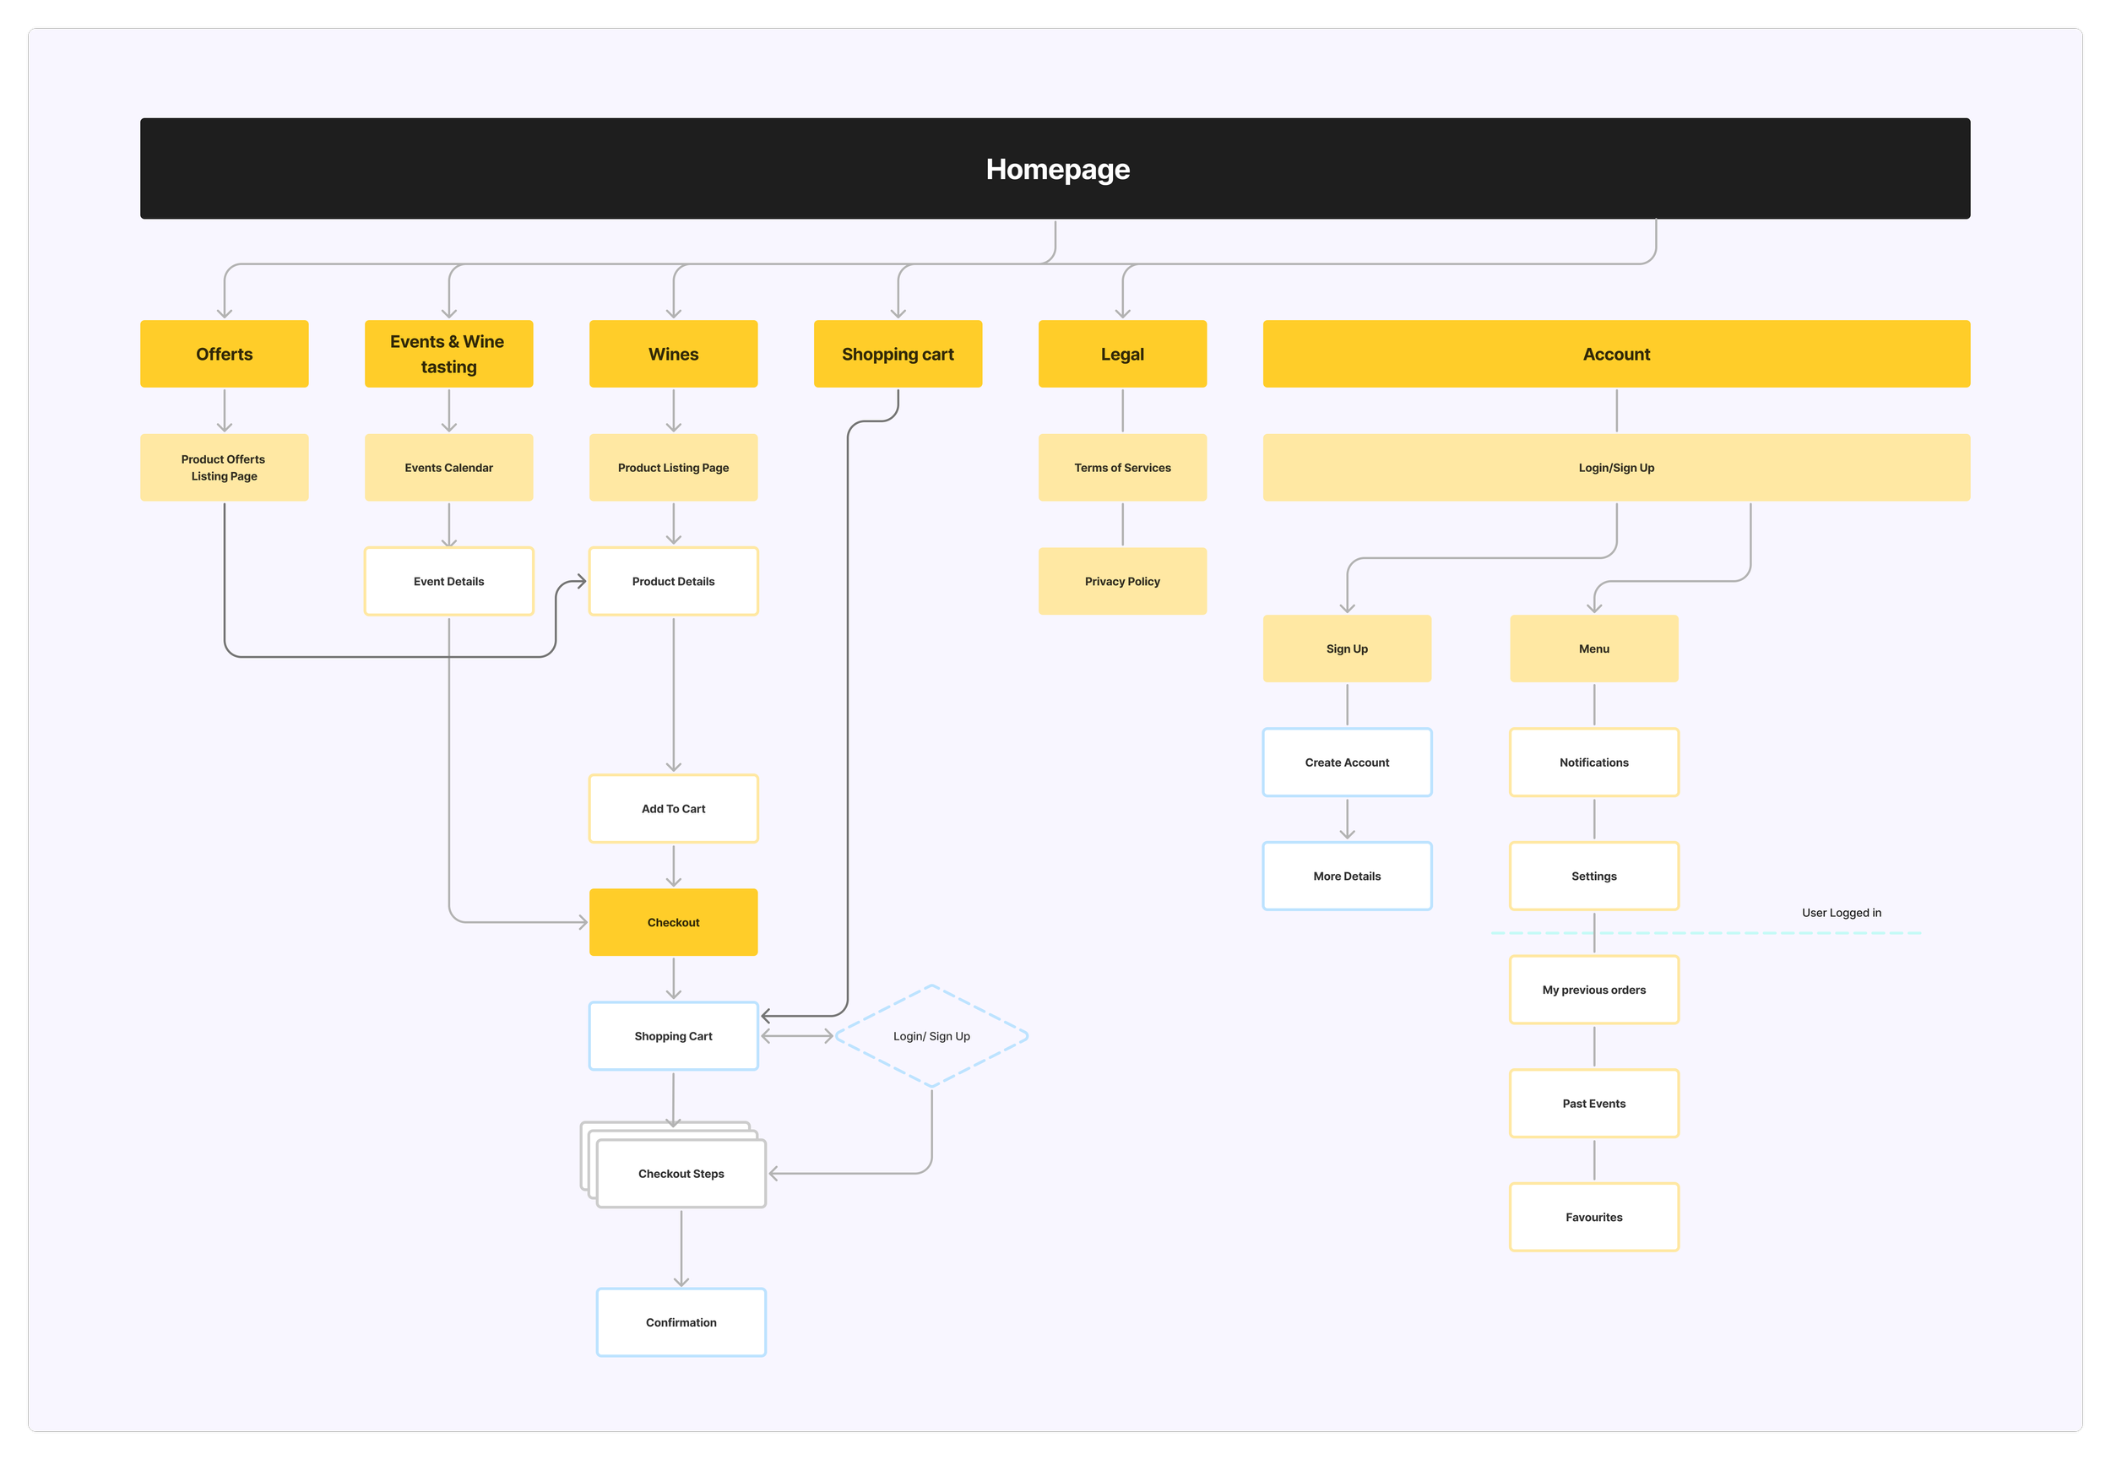The width and height of the screenshot is (2111, 1460).
Task: Click the stacked Checkout Steps box
Action: coord(681,1174)
